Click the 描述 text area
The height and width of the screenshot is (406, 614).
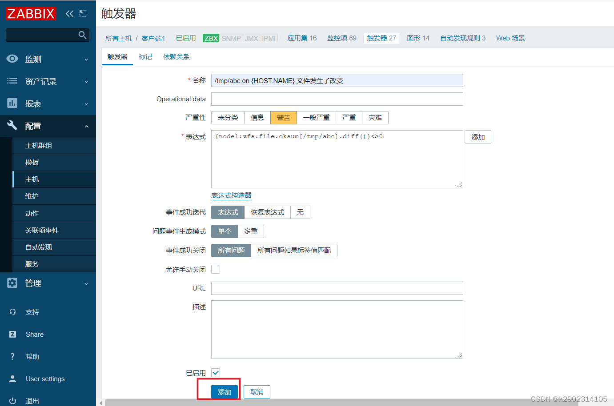(337, 329)
